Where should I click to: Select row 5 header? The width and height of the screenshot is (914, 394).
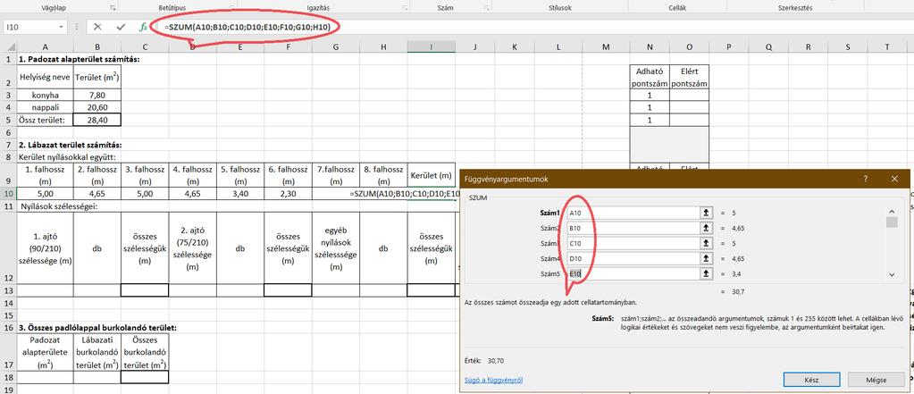8,120
